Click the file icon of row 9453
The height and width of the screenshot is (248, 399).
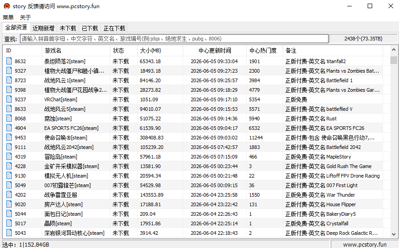(9, 137)
